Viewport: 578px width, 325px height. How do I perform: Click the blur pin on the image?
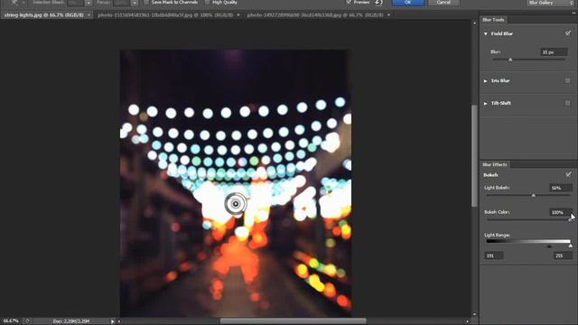click(236, 204)
